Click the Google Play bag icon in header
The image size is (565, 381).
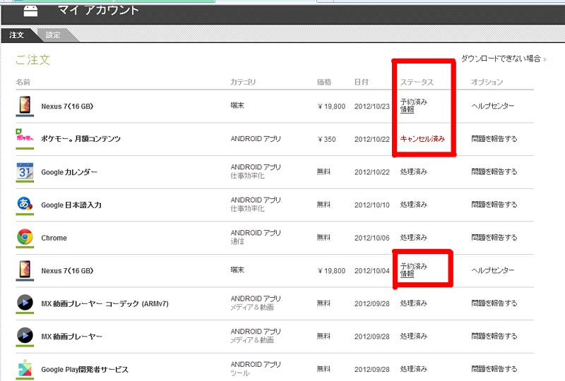click(x=30, y=11)
